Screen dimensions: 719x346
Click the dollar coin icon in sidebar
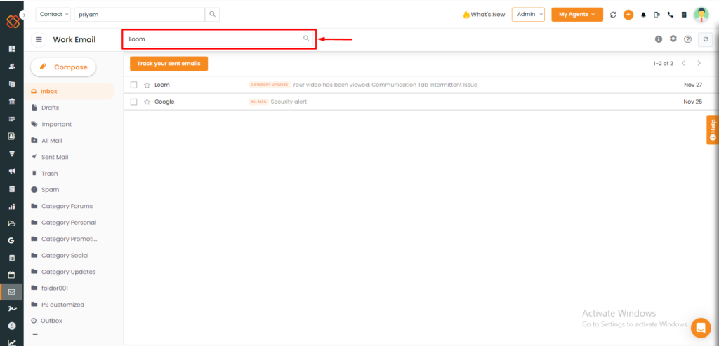coord(12,326)
